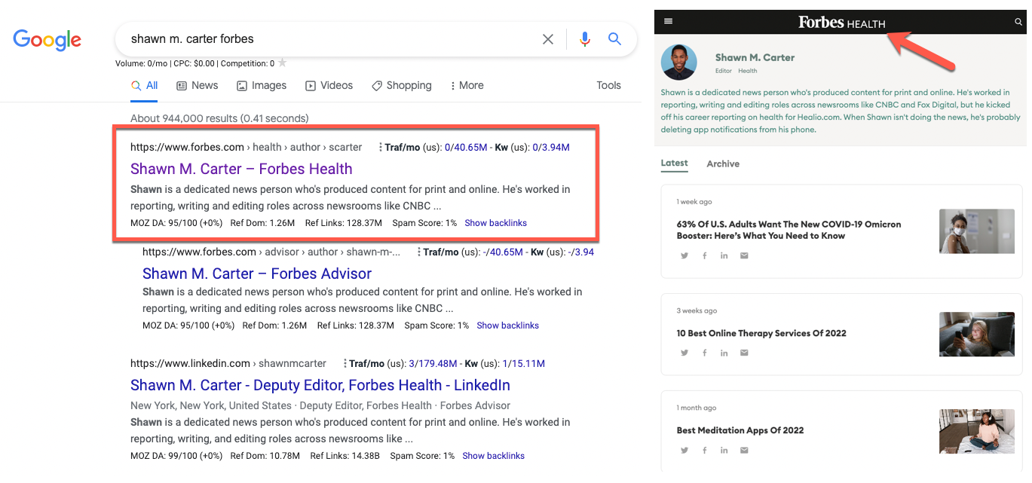
Task: Open options dots for Forbes Advisor result
Action: click(418, 252)
